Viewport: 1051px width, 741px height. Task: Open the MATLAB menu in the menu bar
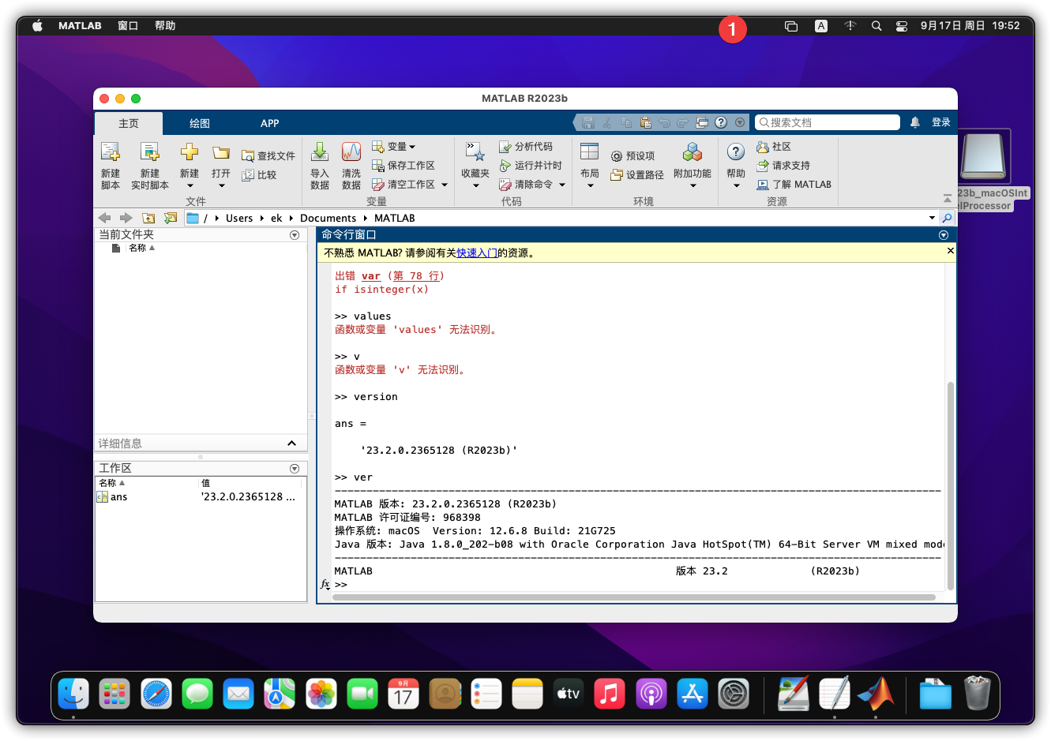tap(80, 25)
